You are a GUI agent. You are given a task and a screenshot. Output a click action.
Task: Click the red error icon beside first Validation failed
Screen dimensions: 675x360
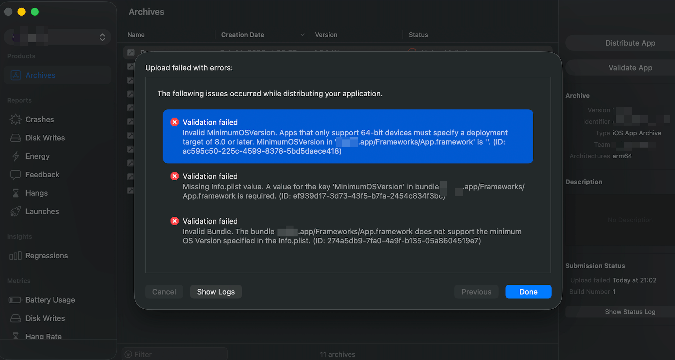(x=174, y=122)
